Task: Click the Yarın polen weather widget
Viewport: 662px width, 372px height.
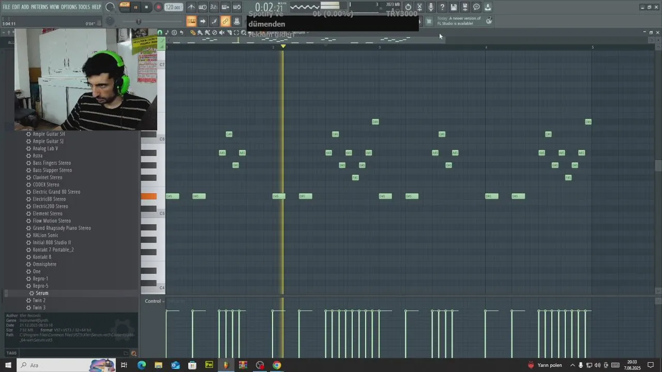Action: [x=545, y=365]
